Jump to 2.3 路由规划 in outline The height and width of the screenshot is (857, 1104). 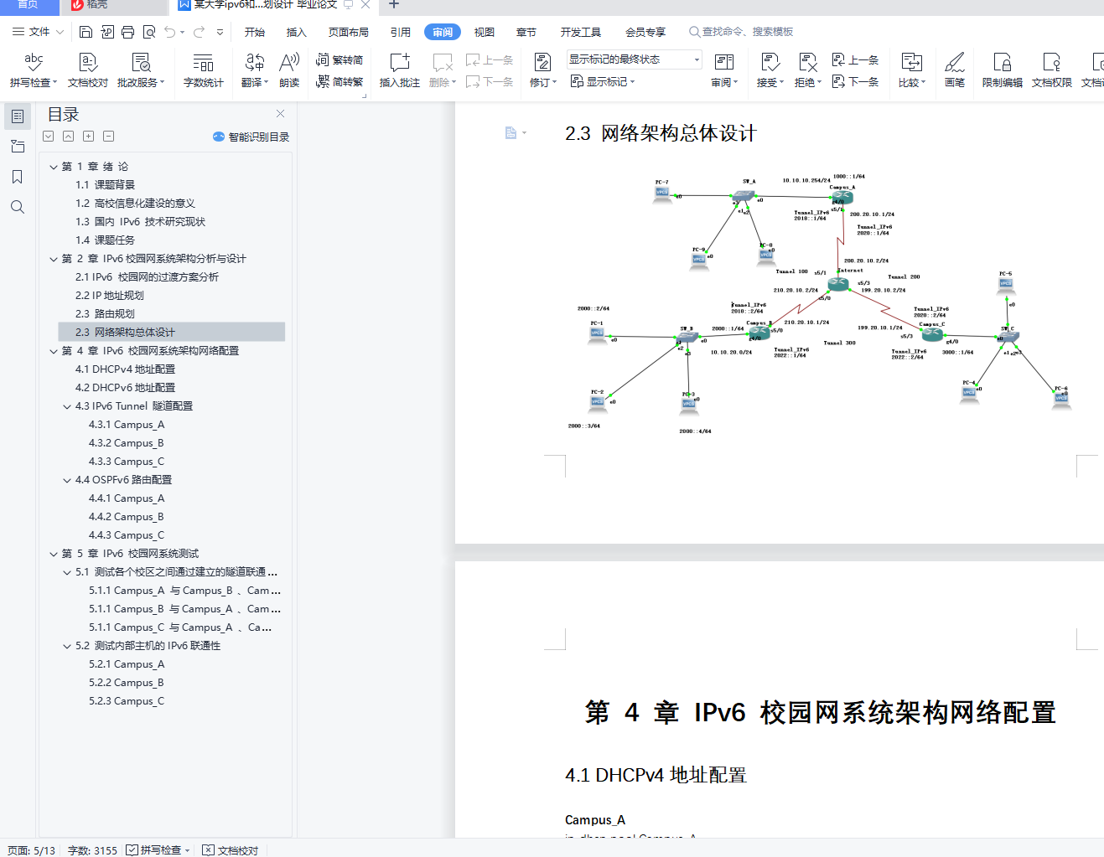pos(105,314)
